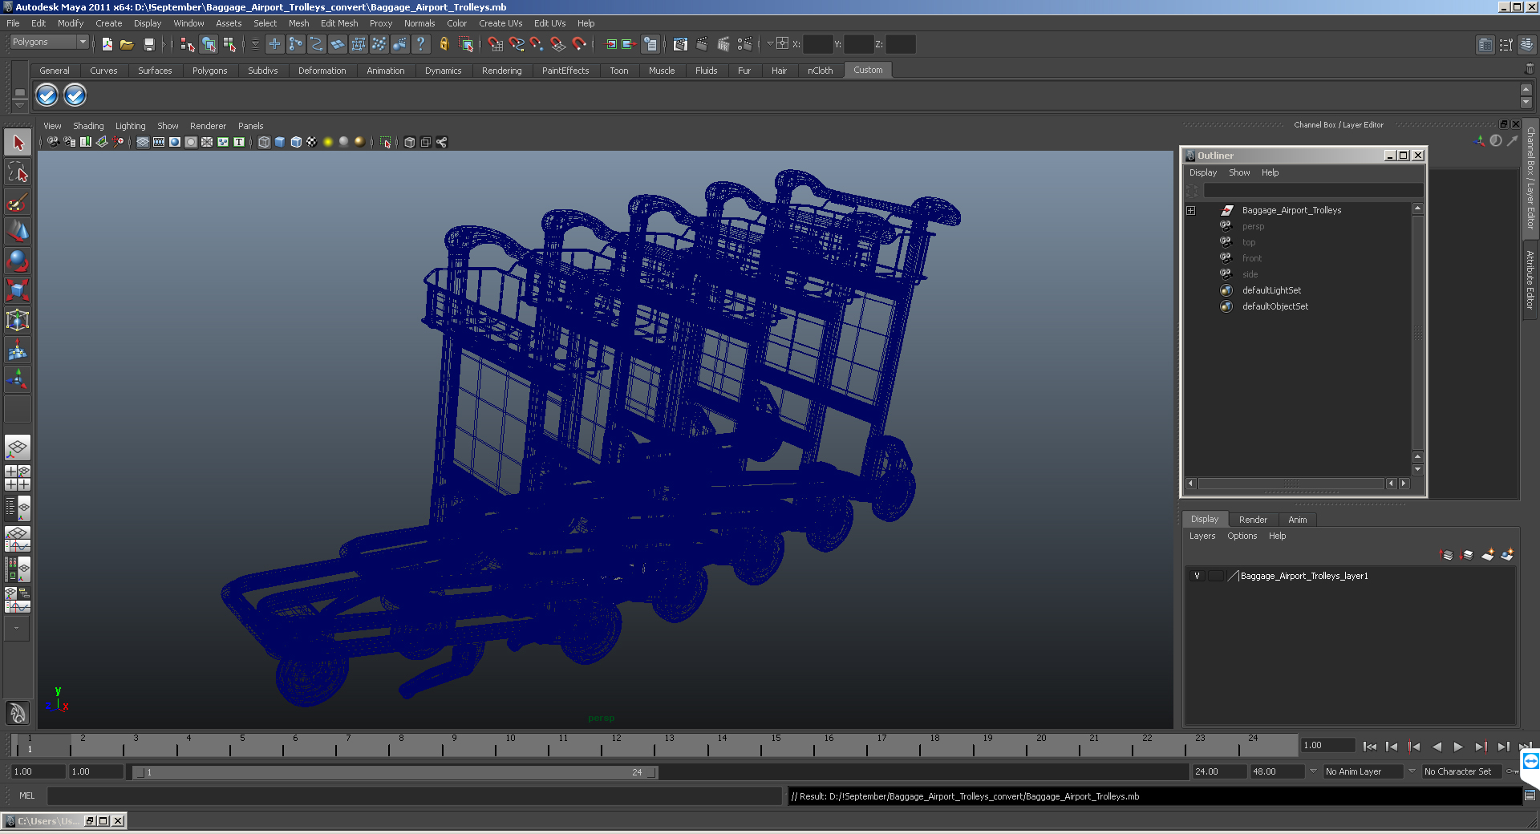Play backwards on the timeline

coord(1437,747)
